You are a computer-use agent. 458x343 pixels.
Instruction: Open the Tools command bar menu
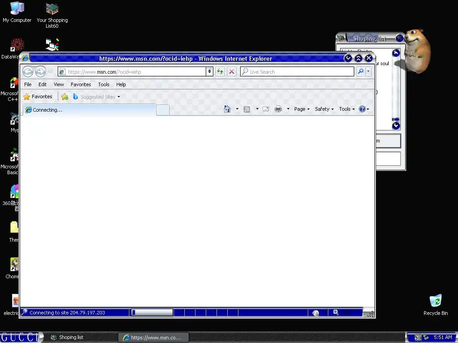[347, 109]
